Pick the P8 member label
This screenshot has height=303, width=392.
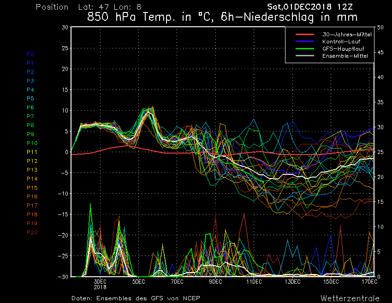point(30,125)
